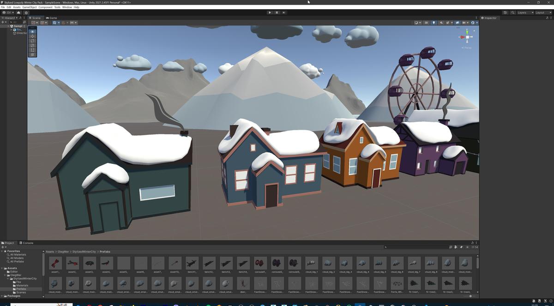Toggle the Gizmos button

[x=473, y=23]
